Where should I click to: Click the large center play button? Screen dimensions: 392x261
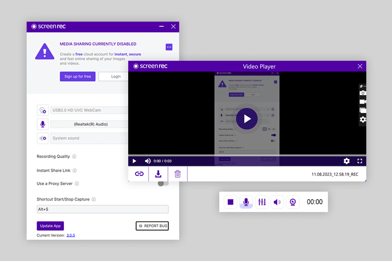pyautogui.click(x=247, y=119)
